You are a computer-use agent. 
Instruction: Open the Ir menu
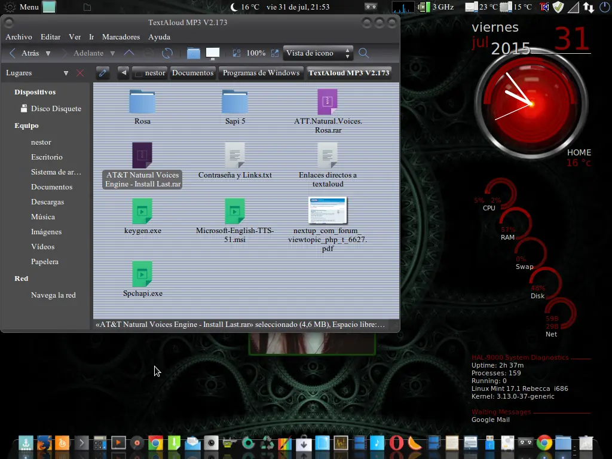(x=91, y=37)
